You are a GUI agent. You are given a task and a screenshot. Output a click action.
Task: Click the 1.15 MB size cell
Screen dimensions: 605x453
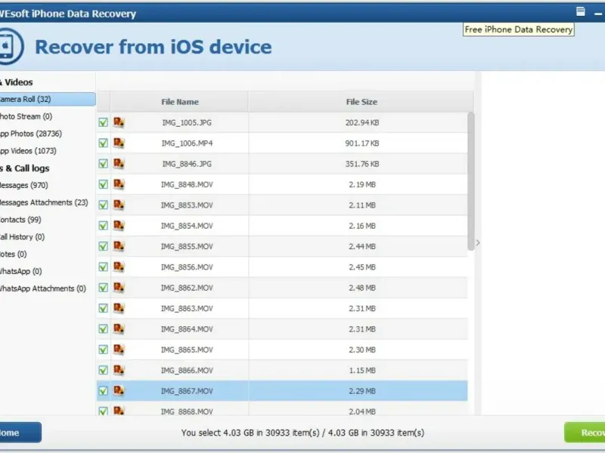click(362, 370)
